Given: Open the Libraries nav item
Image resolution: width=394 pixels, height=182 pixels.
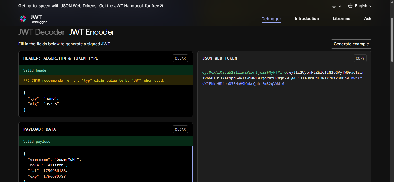Looking at the screenshot, I should click(341, 18).
